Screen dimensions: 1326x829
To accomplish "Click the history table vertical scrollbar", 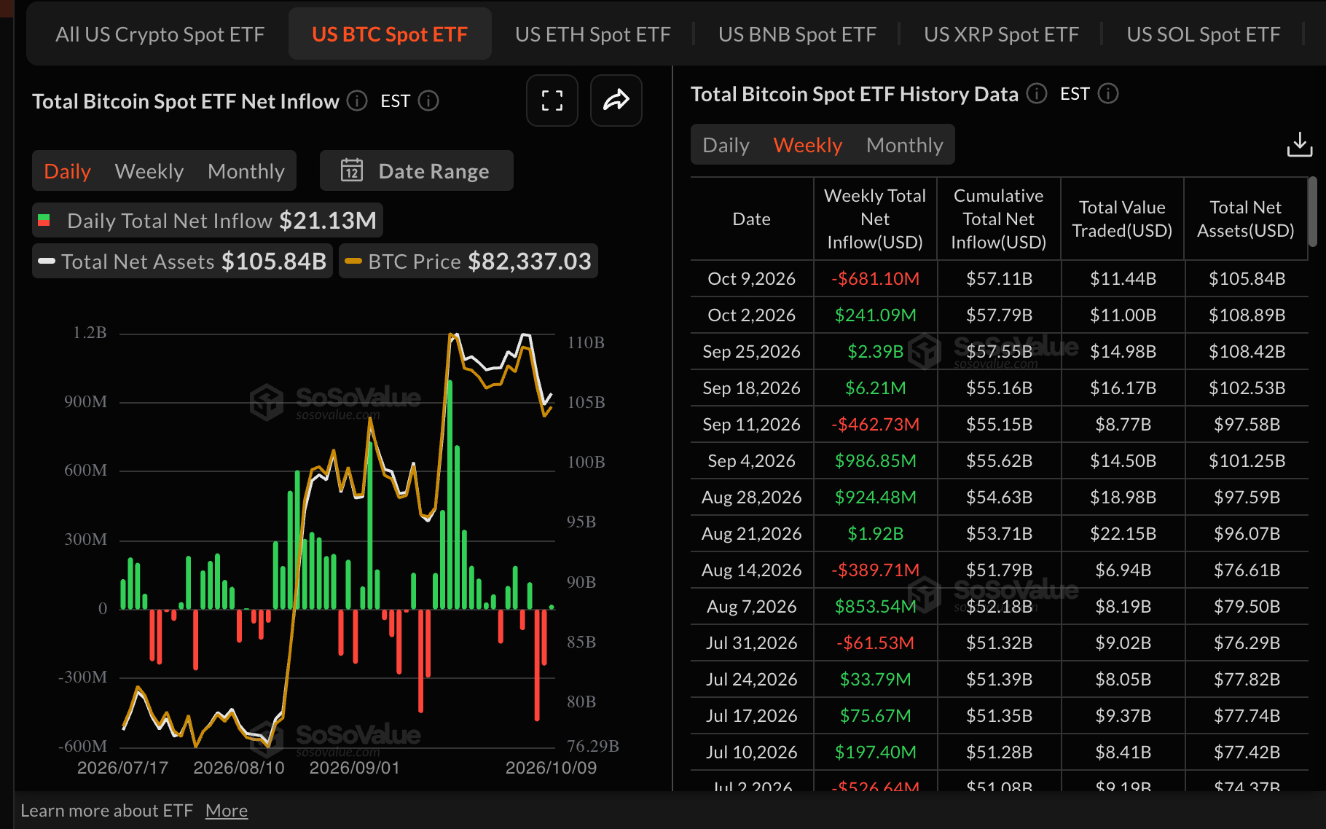I will click(x=1312, y=212).
